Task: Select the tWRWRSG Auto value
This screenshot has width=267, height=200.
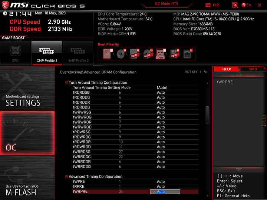Action: [161, 112]
